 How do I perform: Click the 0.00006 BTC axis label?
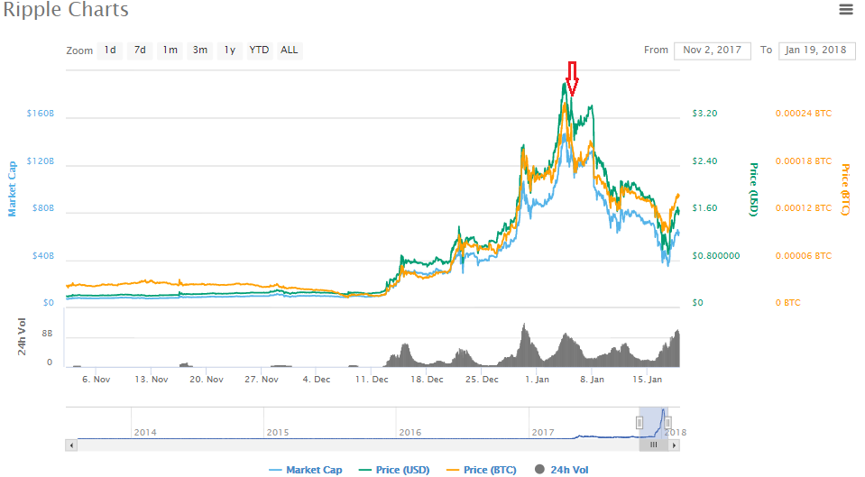(803, 256)
